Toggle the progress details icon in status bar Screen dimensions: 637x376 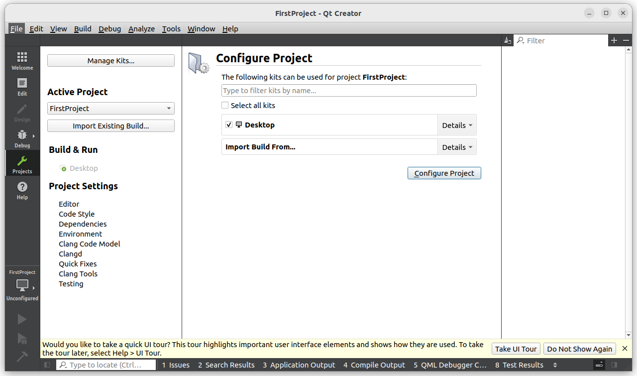click(x=600, y=365)
